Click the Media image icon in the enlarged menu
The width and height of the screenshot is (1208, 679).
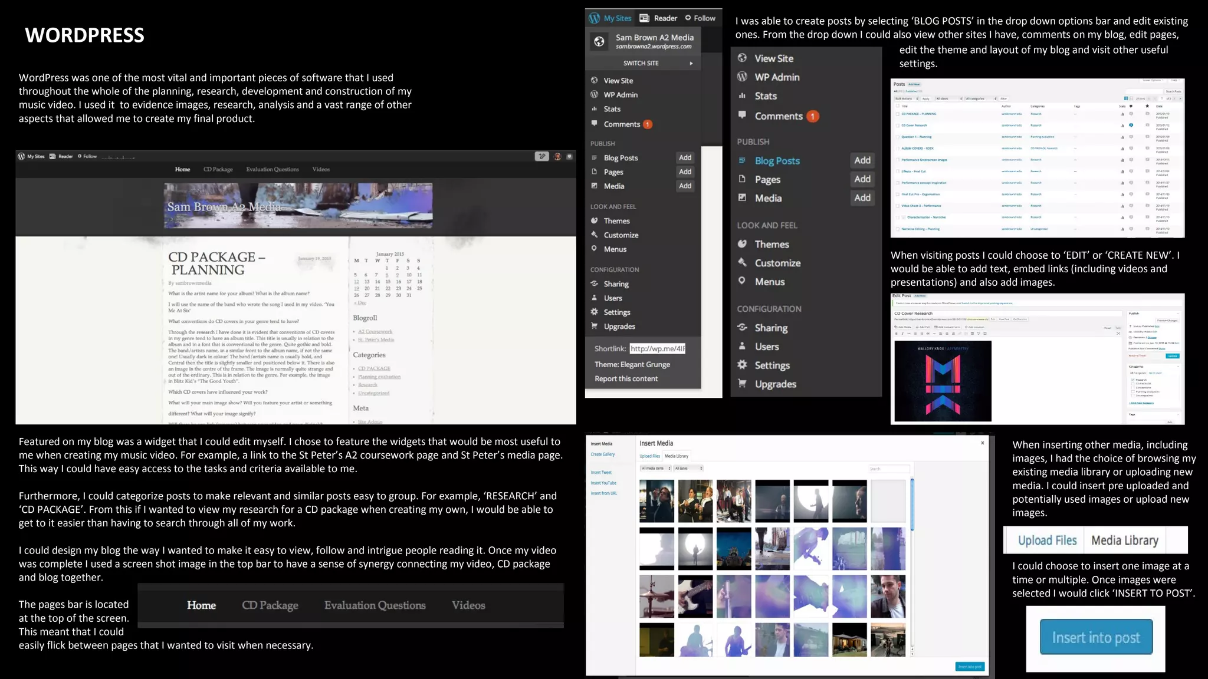742,197
